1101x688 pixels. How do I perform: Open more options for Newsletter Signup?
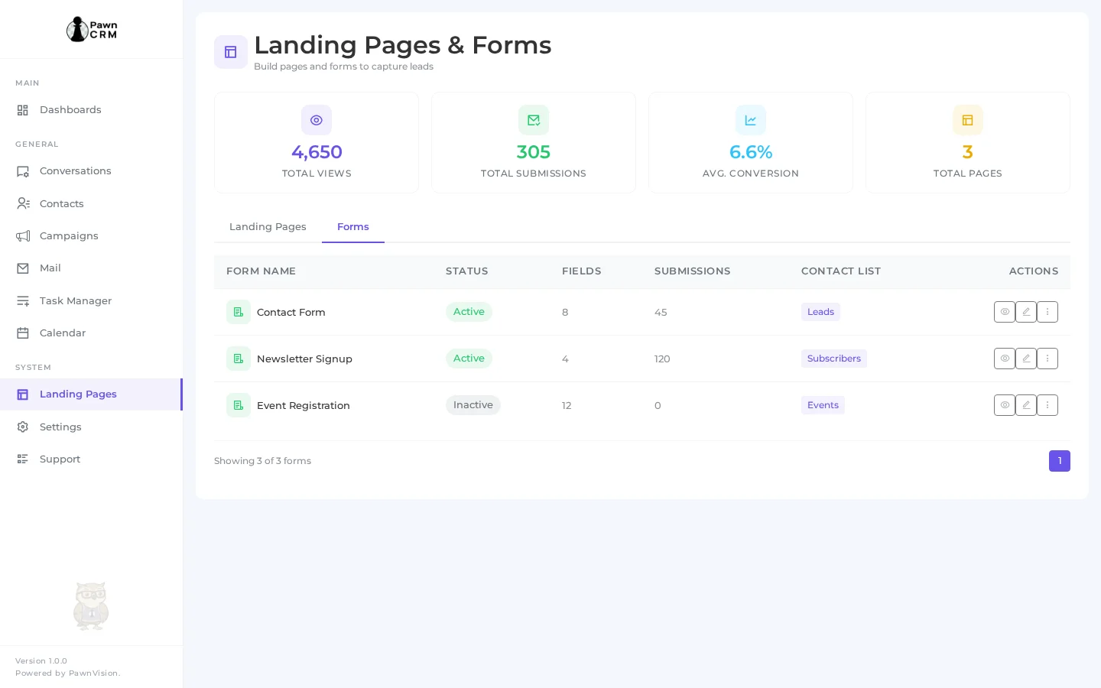tap(1047, 359)
